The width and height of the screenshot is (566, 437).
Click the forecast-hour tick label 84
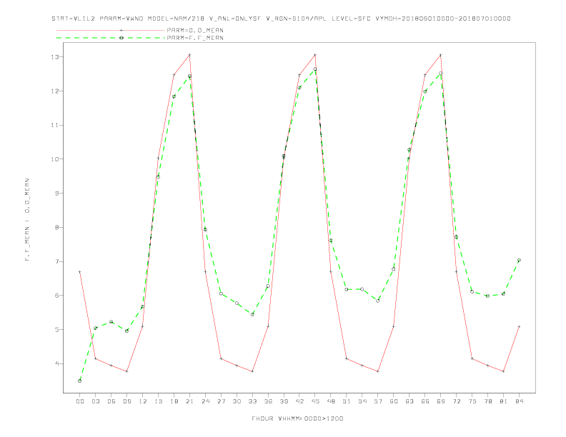coord(519,401)
